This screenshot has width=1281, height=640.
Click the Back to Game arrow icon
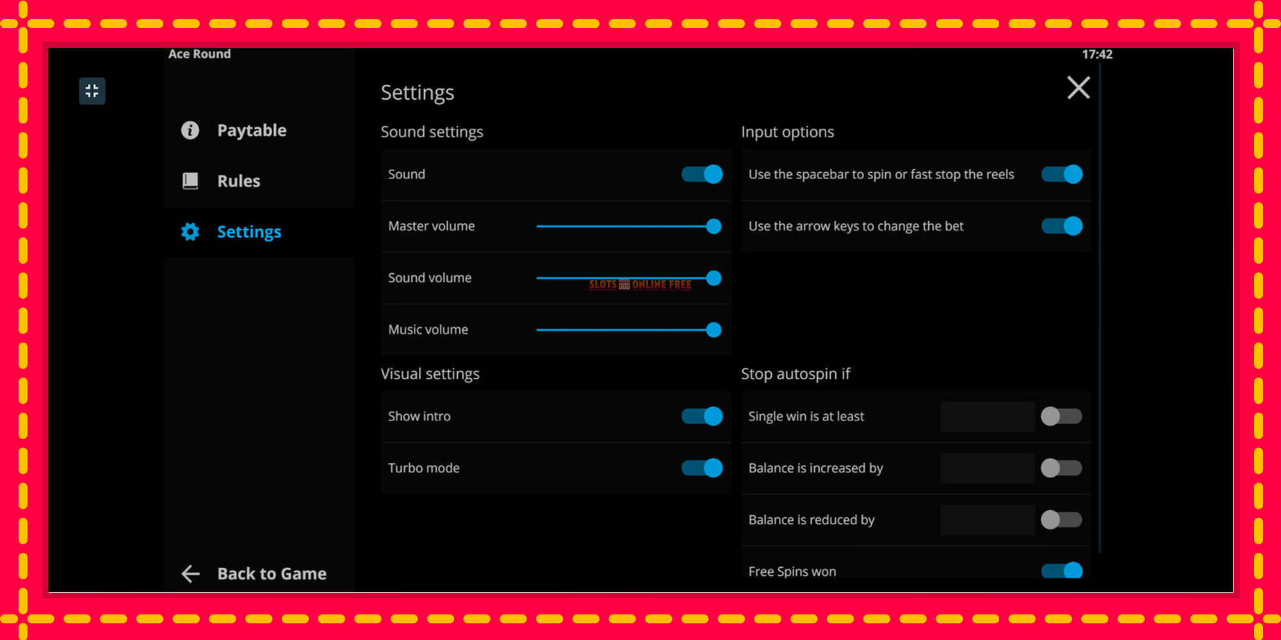coord(190,573)
